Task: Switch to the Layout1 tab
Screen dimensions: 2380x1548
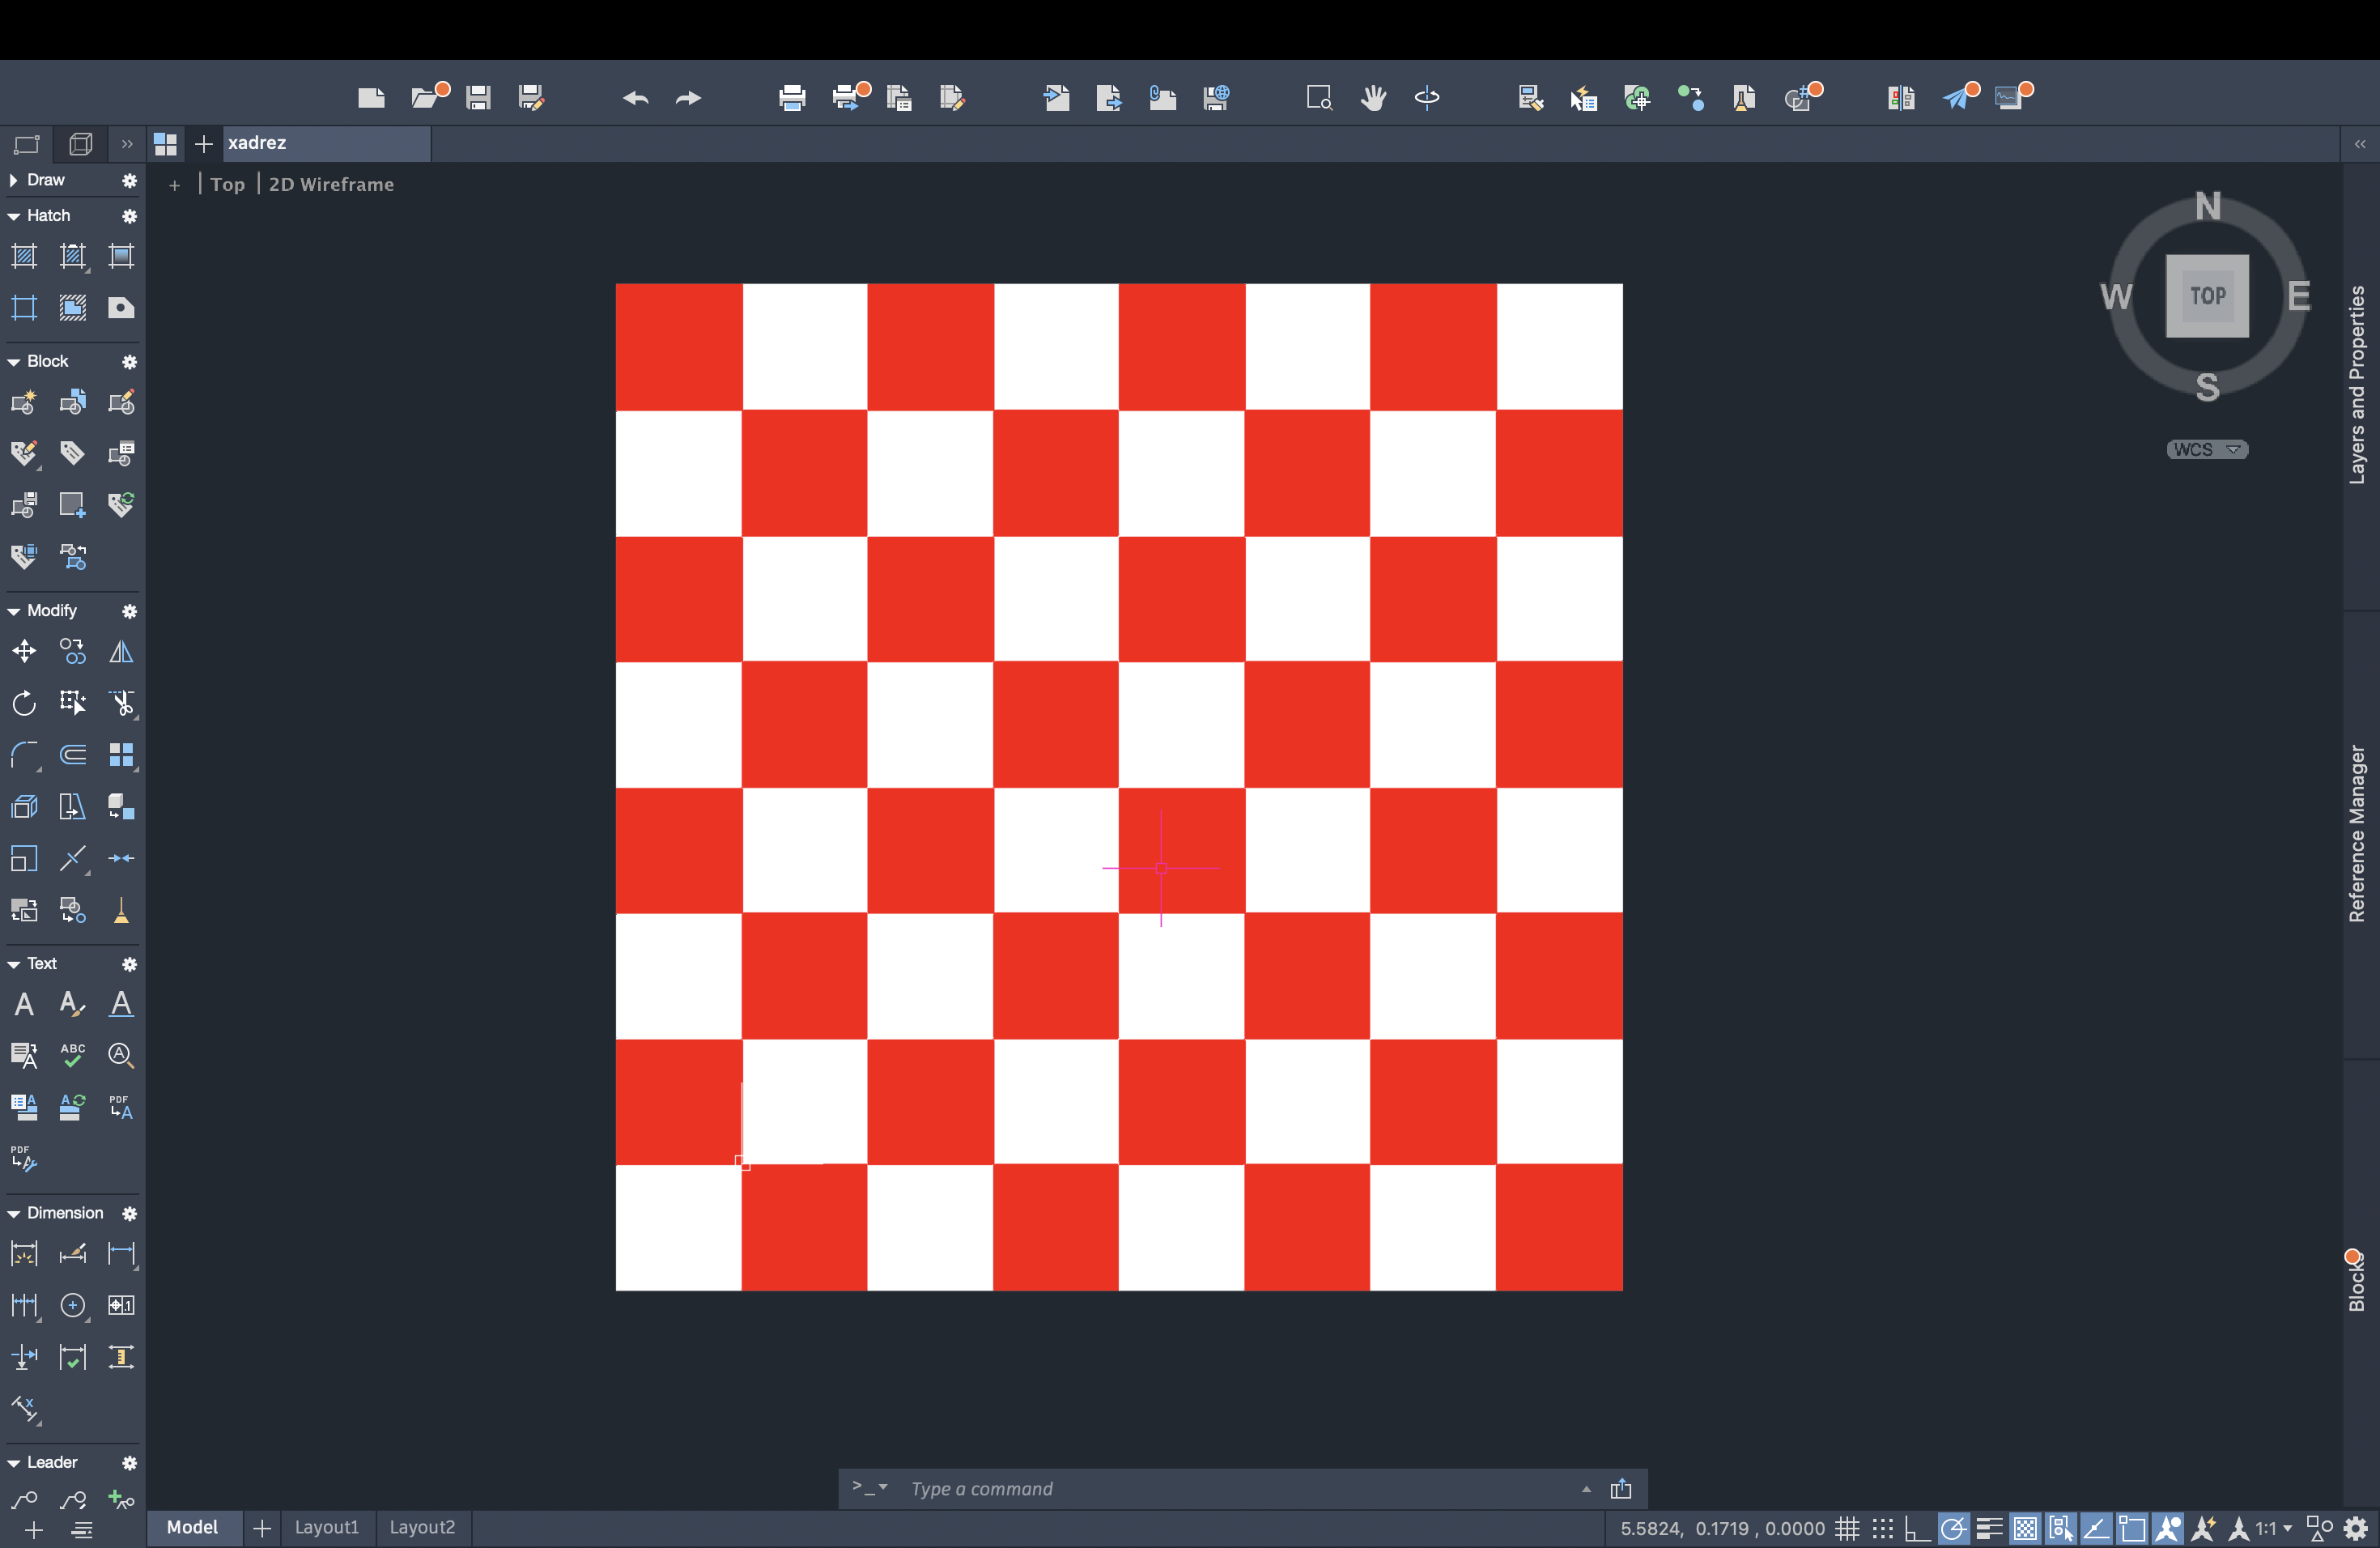Action: (326, 1527)
